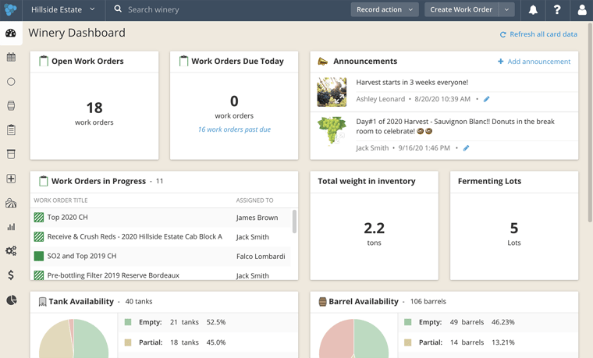Open SO2 and Top 2019 CH work order
This screenshot has height=358, width=593.
pos(82,256)
